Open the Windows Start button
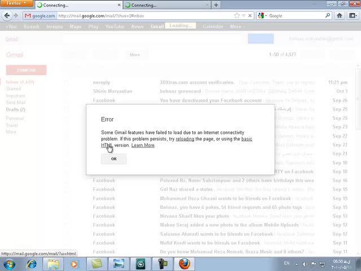 click(9, 264)
